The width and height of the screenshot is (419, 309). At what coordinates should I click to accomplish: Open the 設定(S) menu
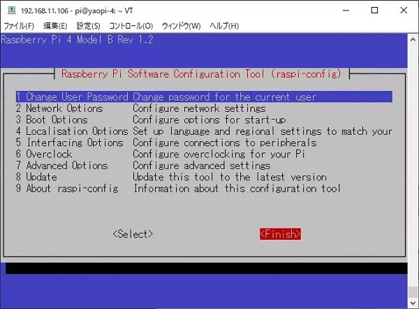coord(88,26)
